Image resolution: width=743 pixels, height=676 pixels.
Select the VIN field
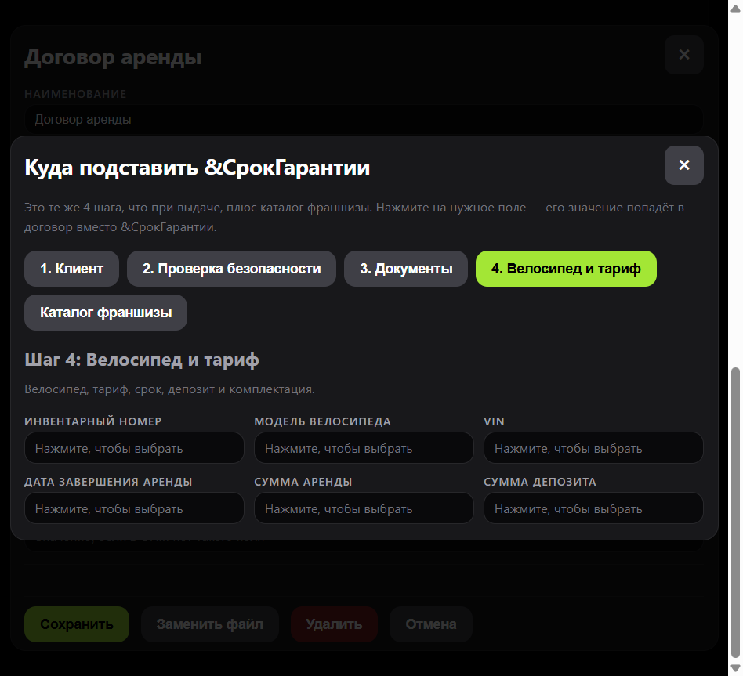tap(594, 448)
